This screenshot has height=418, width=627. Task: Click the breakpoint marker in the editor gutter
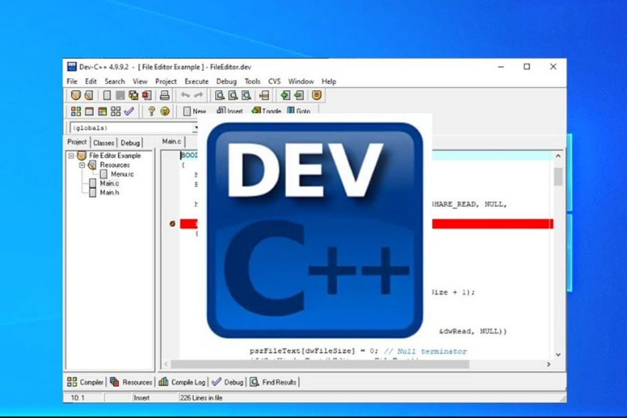[172, 224]
